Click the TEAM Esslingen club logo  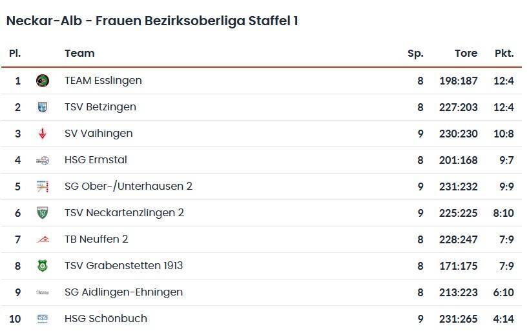[x=43, y=81]
